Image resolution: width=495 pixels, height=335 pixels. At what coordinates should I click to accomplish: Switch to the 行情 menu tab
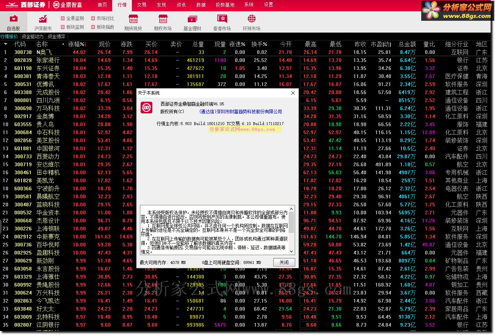click(122, 5)
